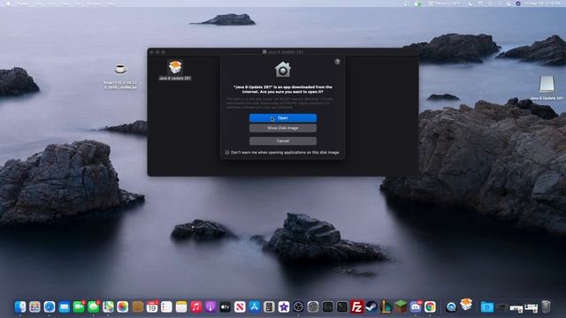Open Maps from the Dock

click(108, 307)
